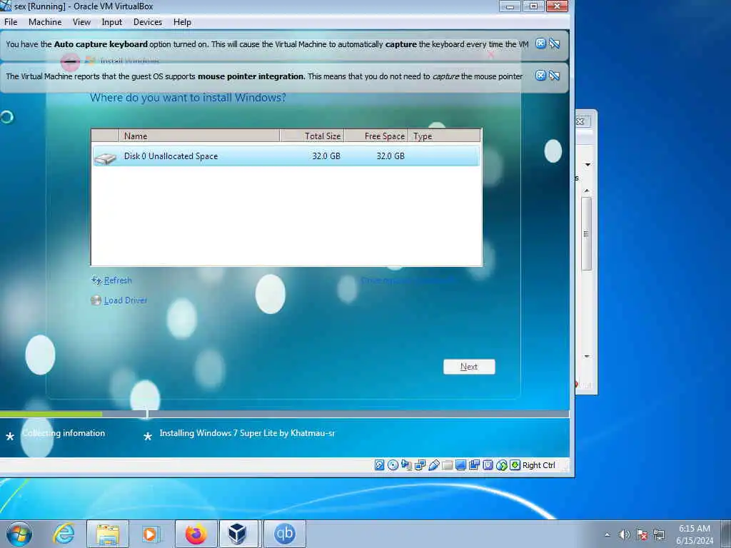Maximize the VirtualBox VM window
Image resolution: width=731 pixels, height=548 pixels.
pos(533,6)
